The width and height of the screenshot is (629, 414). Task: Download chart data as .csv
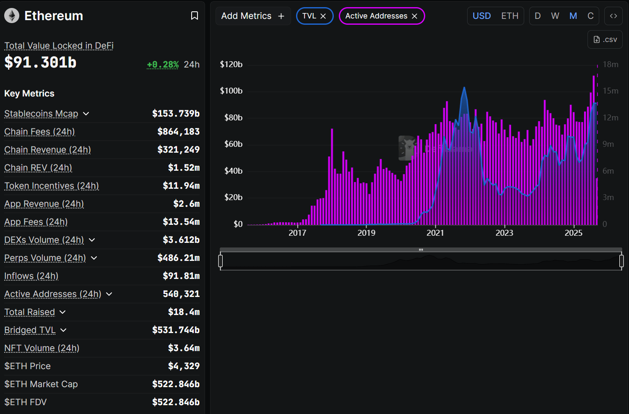605,39
